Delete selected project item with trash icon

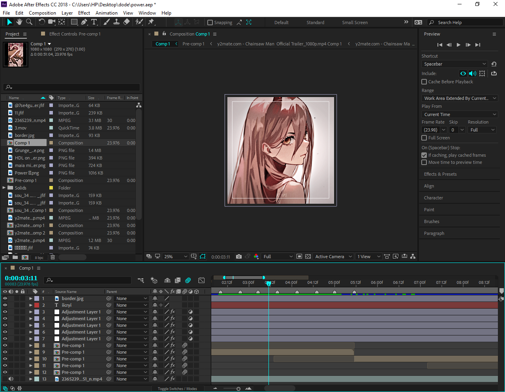53,257
